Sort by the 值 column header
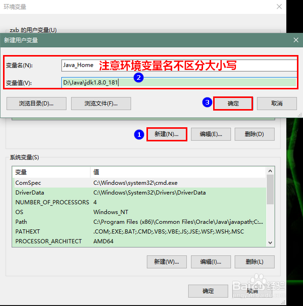The width and height of the screenshot is (303, 306). (178, 172)
